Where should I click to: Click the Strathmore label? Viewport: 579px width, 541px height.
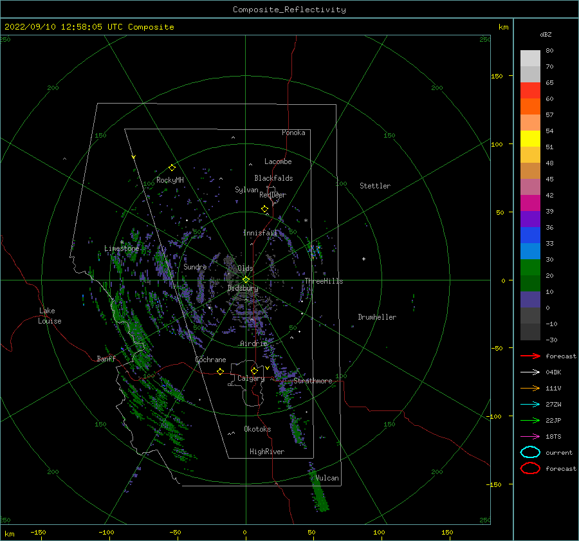313,381
